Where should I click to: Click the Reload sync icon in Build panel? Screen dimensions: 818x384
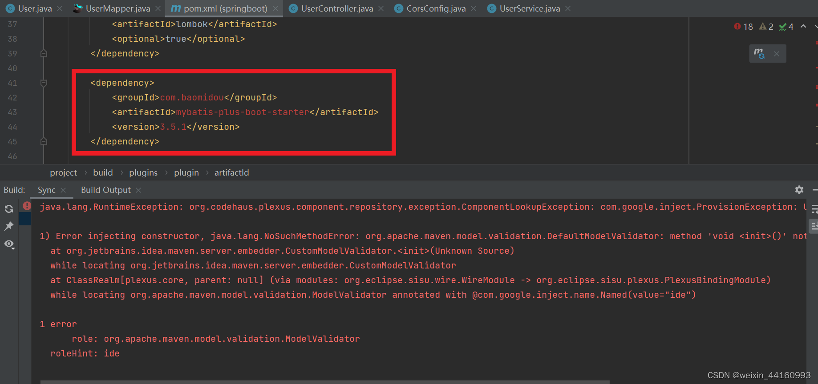[9, 208]
